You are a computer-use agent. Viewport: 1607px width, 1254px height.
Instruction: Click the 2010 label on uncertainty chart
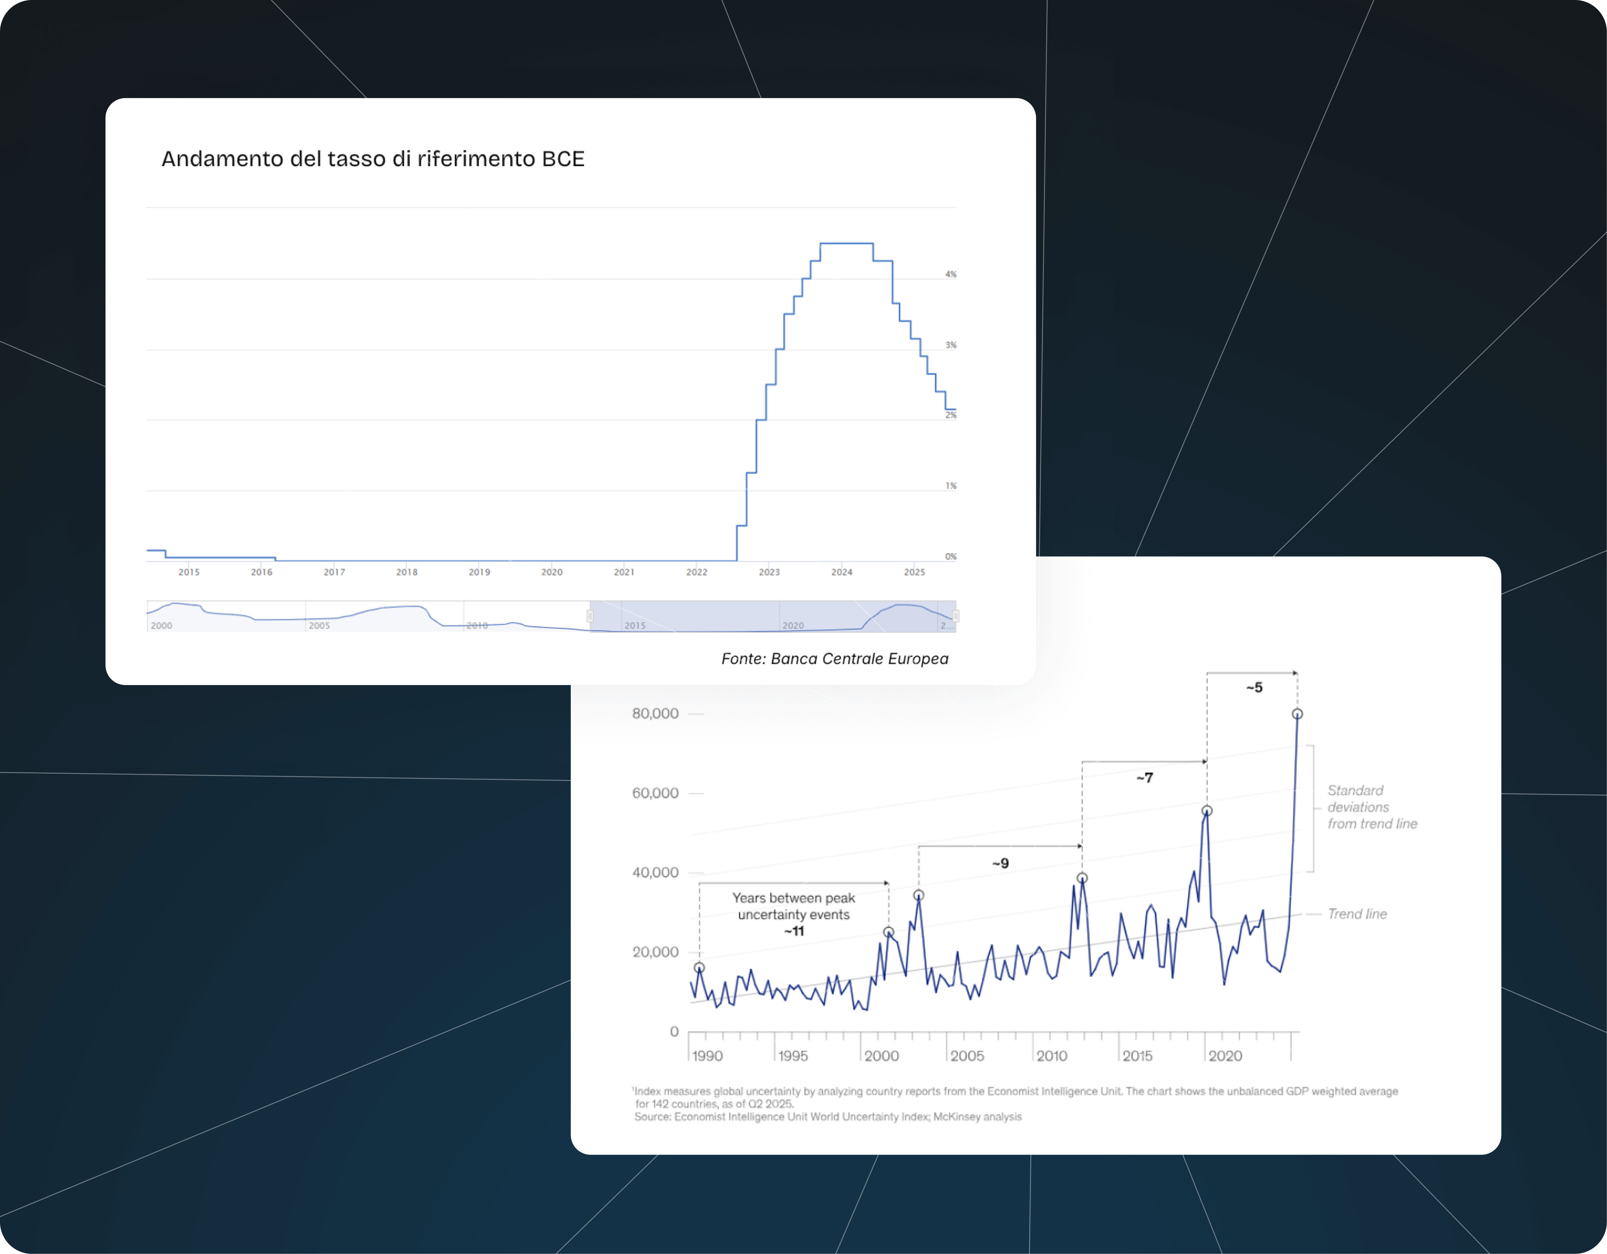click(1052, 1056)
